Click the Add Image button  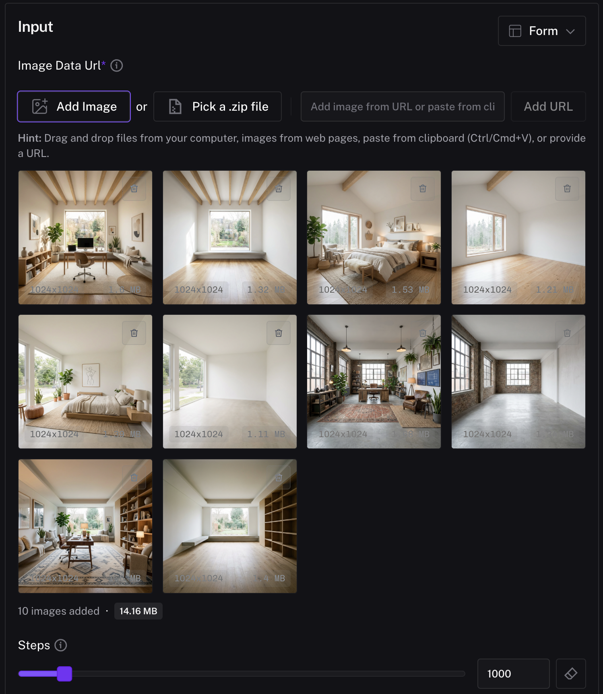[x=74, y=107]
